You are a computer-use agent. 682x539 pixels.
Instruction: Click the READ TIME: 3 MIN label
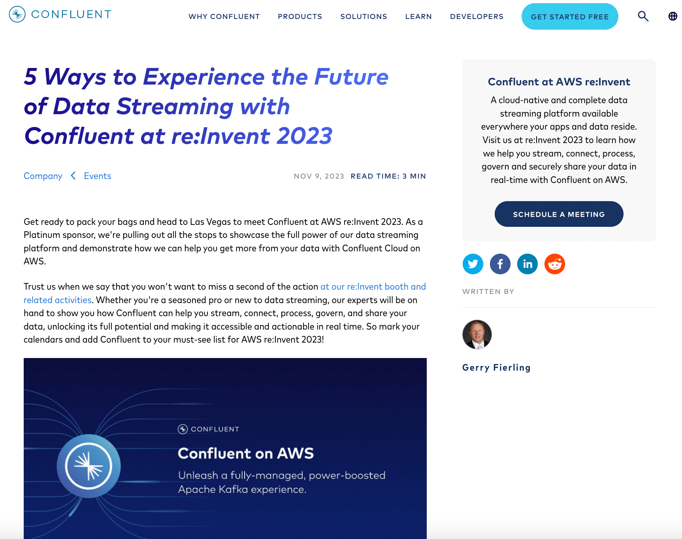point(388,176)
